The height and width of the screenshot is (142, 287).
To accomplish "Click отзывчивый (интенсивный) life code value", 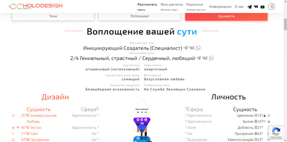I will [x=113, y=69].
